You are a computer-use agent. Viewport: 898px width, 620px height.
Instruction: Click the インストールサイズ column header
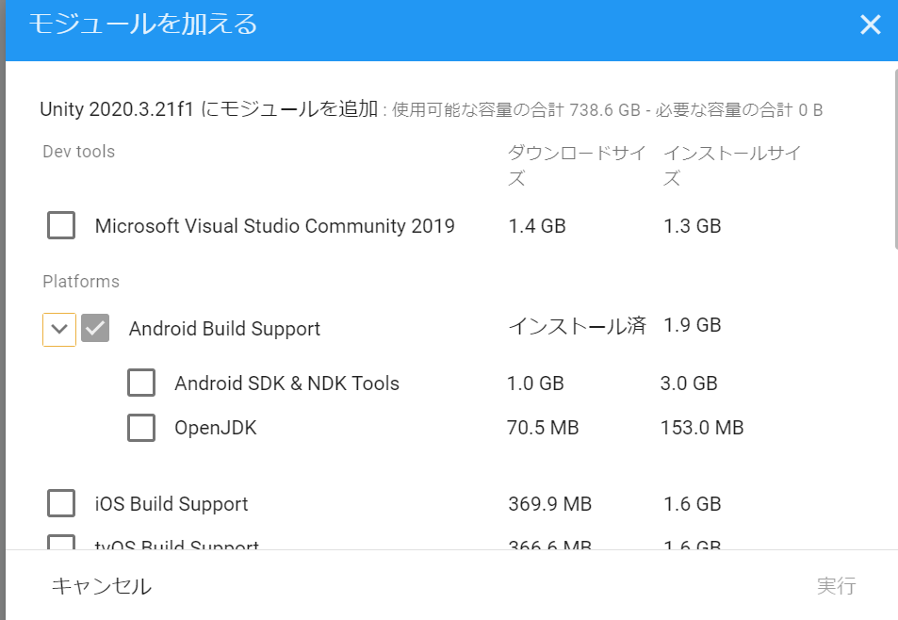pos(732,165)
